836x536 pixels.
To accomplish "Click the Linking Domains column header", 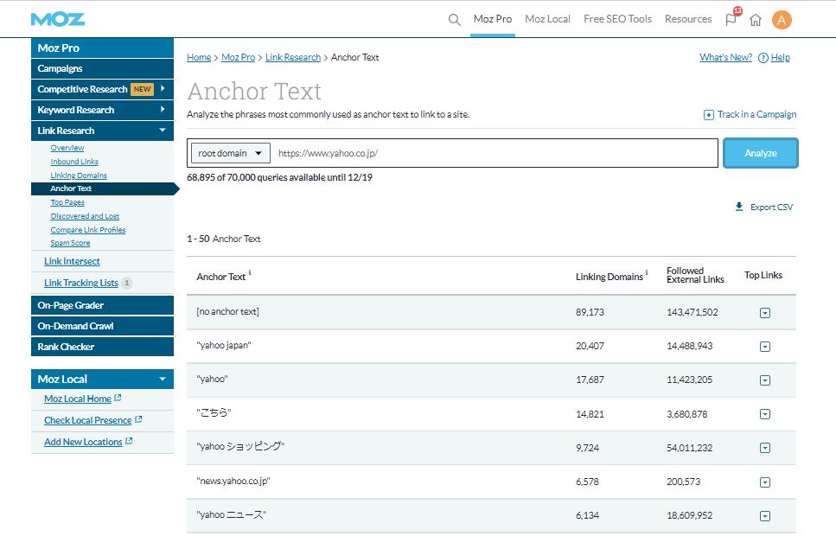I will point(609,277).
